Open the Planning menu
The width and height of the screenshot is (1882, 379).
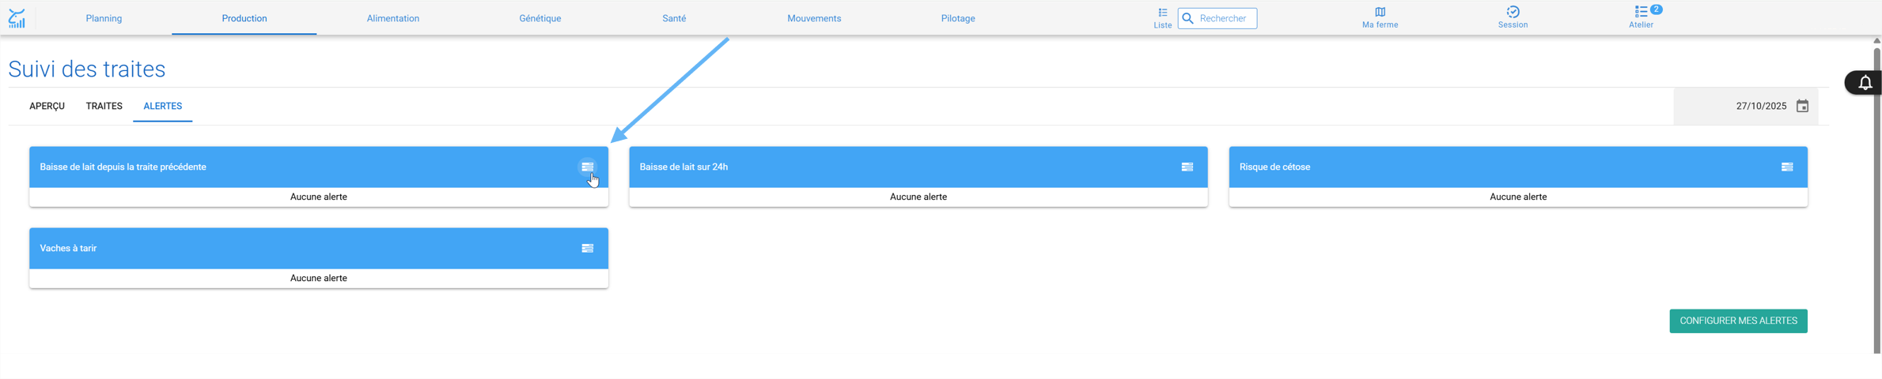pyautogui.click(x=104, y=18)
